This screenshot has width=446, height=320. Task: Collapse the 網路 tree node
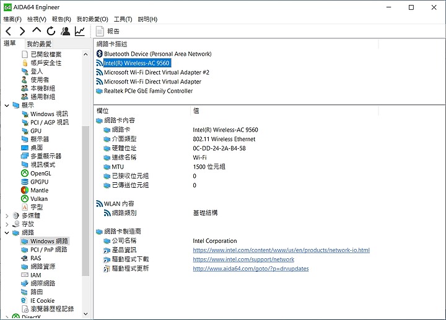coord(7,233)
